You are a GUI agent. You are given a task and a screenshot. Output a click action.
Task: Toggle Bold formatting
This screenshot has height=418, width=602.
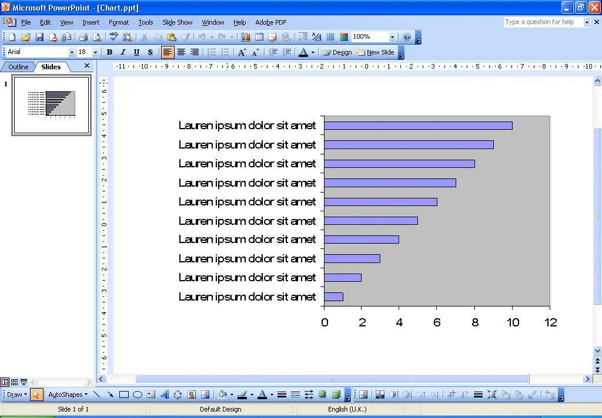(109, 52)
